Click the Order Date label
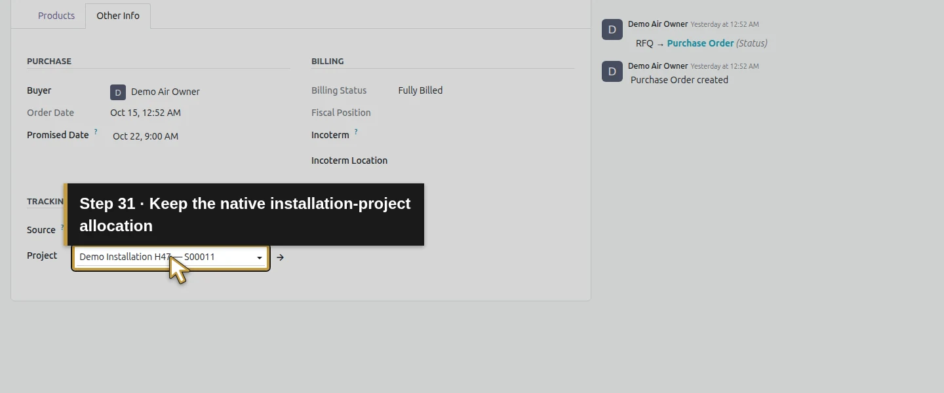Image resolution: width=944 pixels, height=393 pixels. click(x=50, y=113)
